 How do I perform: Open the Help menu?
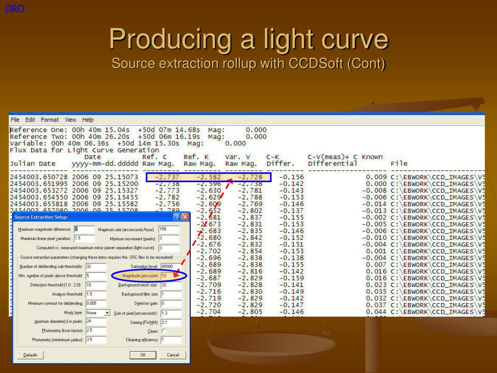[x=88, y=120]
